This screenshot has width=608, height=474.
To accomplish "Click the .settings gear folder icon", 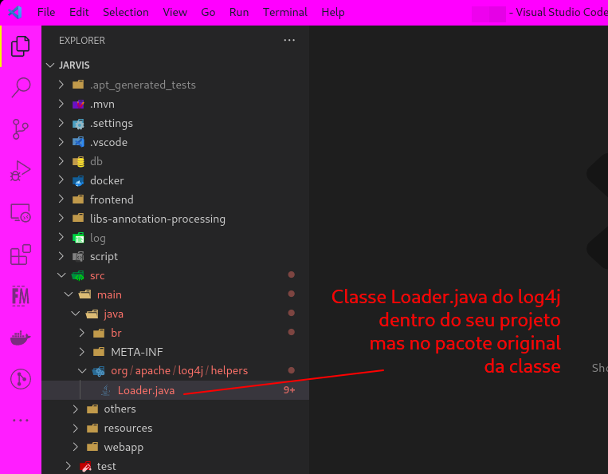I will tap(78, 124).
